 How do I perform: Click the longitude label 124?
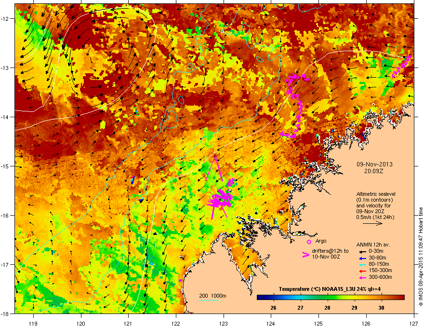point(271,323)
